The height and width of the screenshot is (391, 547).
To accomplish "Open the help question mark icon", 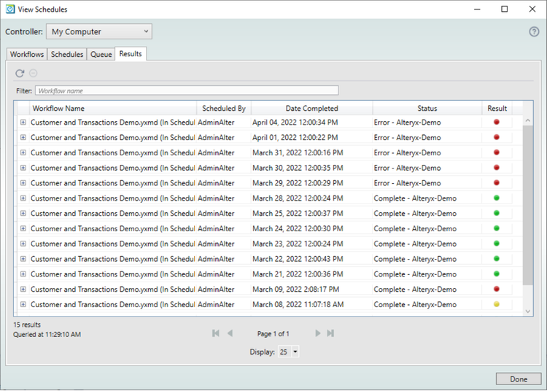I will pos(534,32).
